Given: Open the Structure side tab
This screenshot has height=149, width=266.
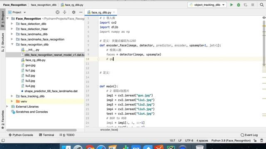Looking at the screenshot, I should [3, 42].
